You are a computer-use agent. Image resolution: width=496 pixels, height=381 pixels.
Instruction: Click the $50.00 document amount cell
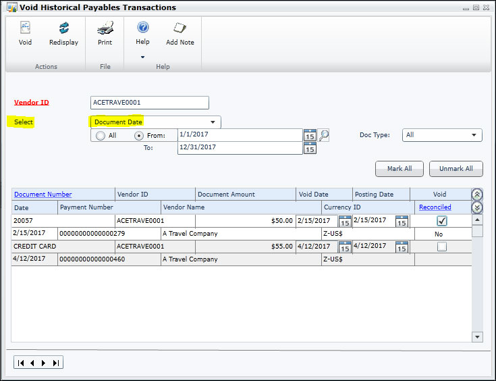pyautogui.click(x=246, y=221)
